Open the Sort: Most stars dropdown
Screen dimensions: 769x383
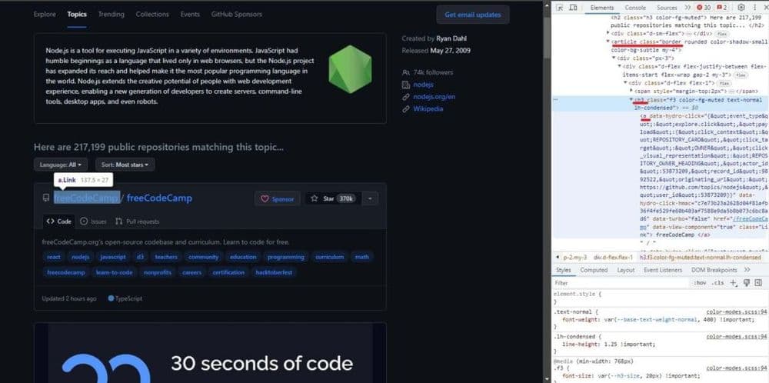(x=125, y=165)
